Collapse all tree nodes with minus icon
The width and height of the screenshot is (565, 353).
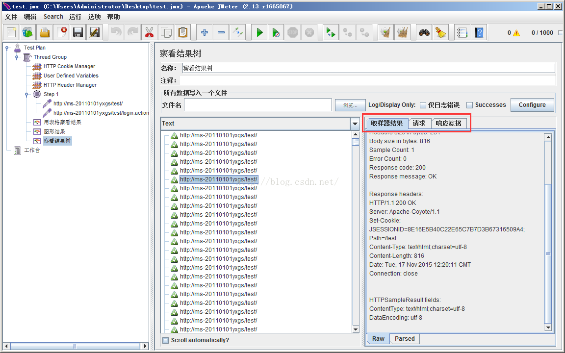221,32
